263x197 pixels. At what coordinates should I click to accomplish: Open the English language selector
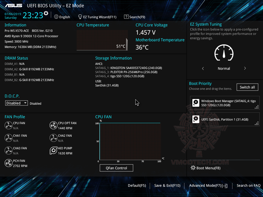62,17
